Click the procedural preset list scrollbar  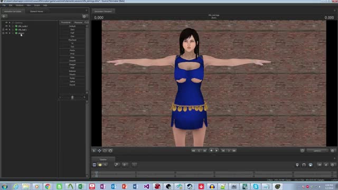point(87,59)
